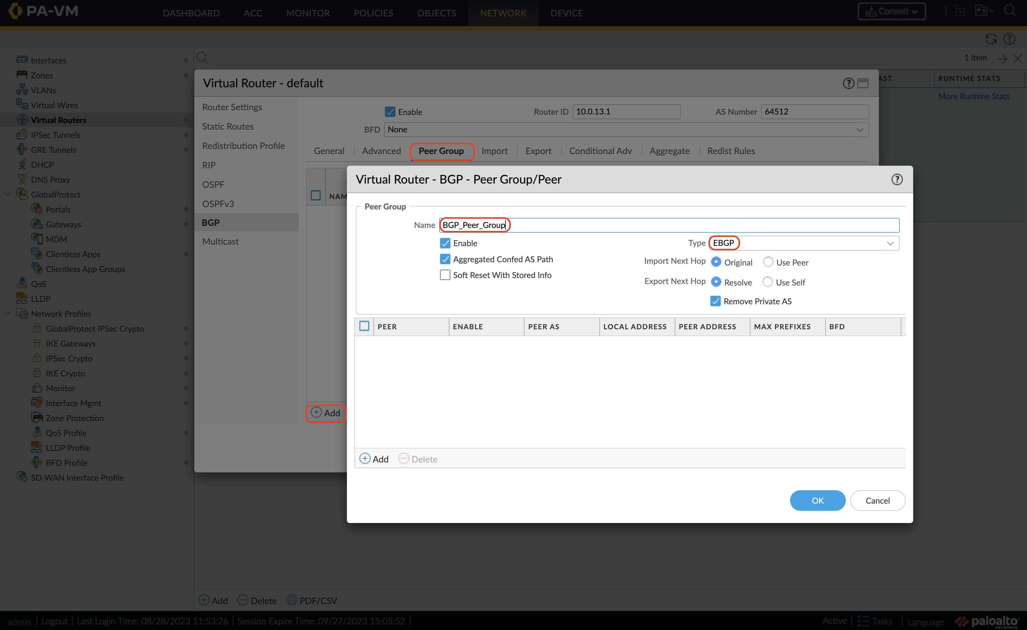Click the Interfaces icon in sidebar
This screenshot has width=1027, height=630.
[x=22, y=60]
